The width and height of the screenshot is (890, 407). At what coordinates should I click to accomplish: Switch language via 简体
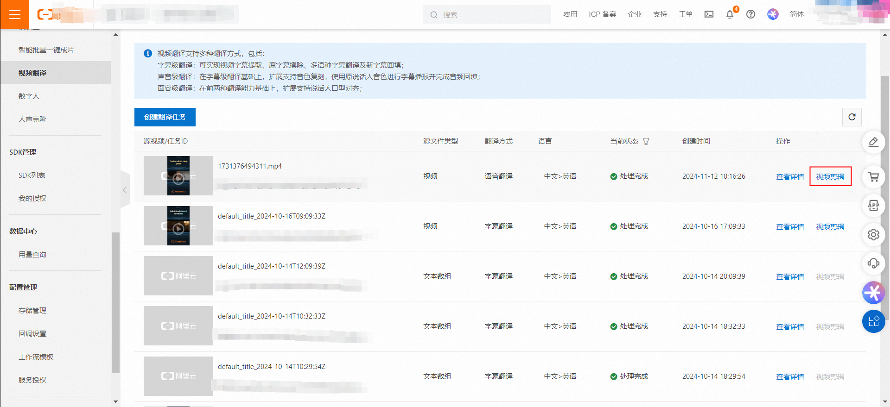pyautogui.click(x=797, y=14)
